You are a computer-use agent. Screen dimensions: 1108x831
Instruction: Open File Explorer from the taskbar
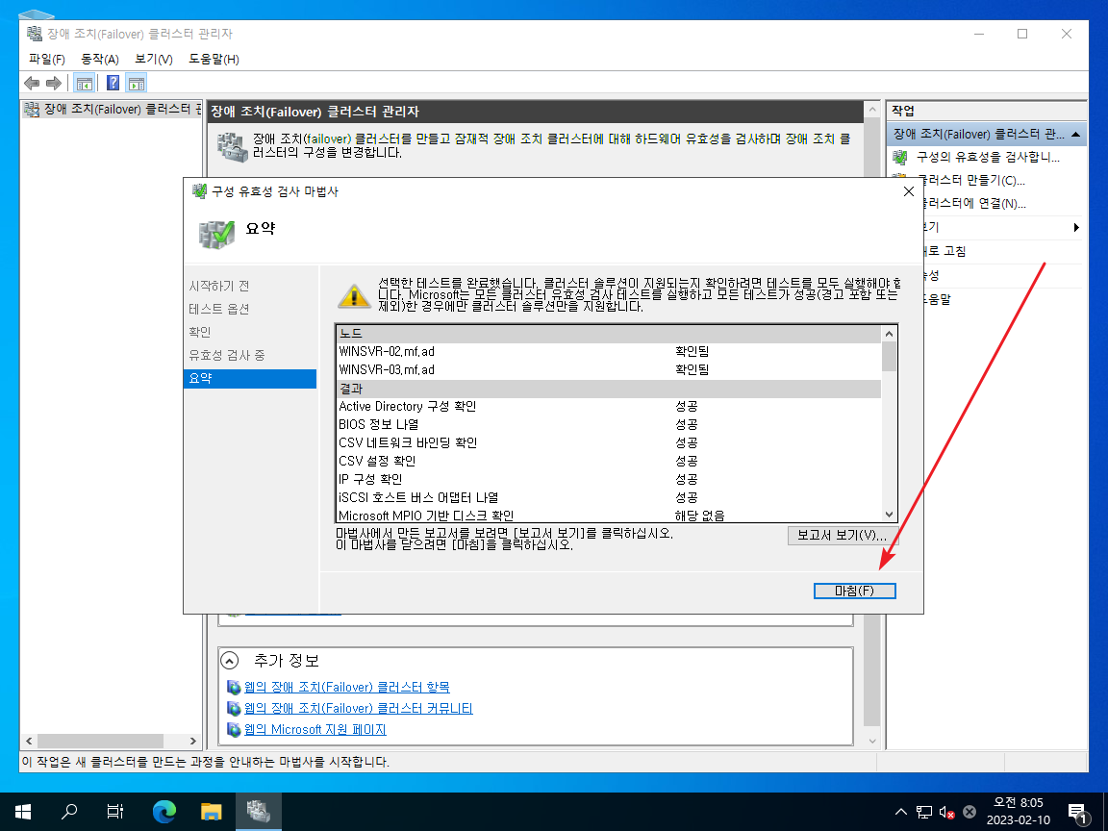212,811
